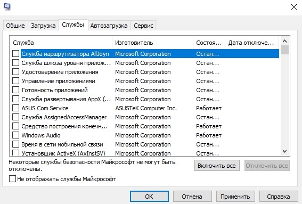Viewport: 302px width, 204px height.
Task: Click the System Configuration title bar icon
Action: (x=7, y=7)
